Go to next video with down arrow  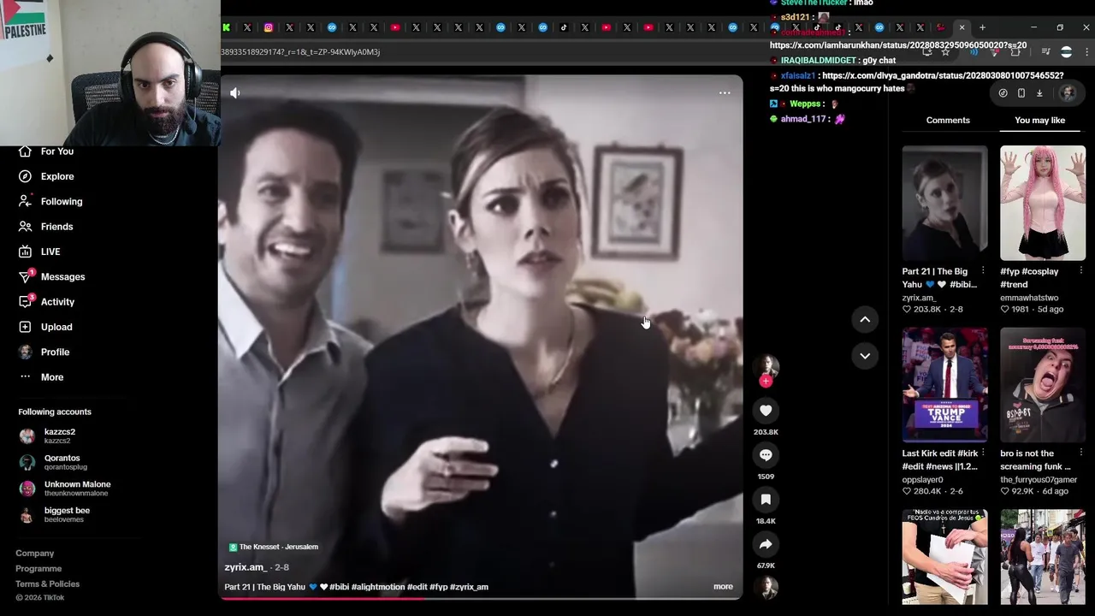point(865,356)
